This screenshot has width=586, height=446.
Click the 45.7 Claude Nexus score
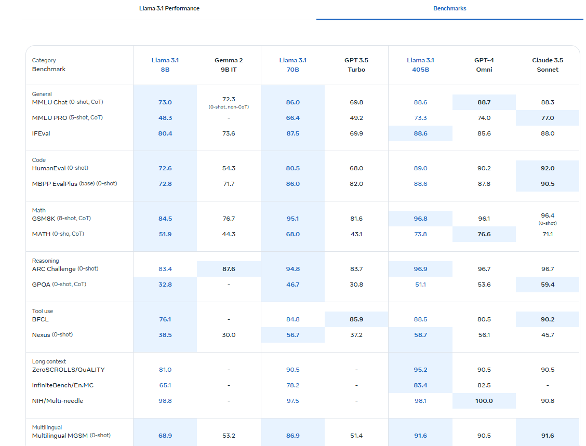tap(548, 335)
